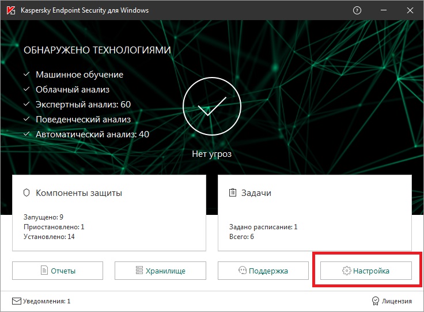424x312 pixels.
Task: Click checkmark beside Машинное обучение
Action: pos(26,74)
